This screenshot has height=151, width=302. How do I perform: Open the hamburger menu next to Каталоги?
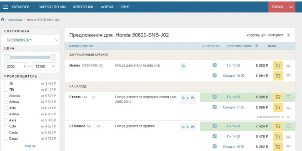[x=5, y=7]
